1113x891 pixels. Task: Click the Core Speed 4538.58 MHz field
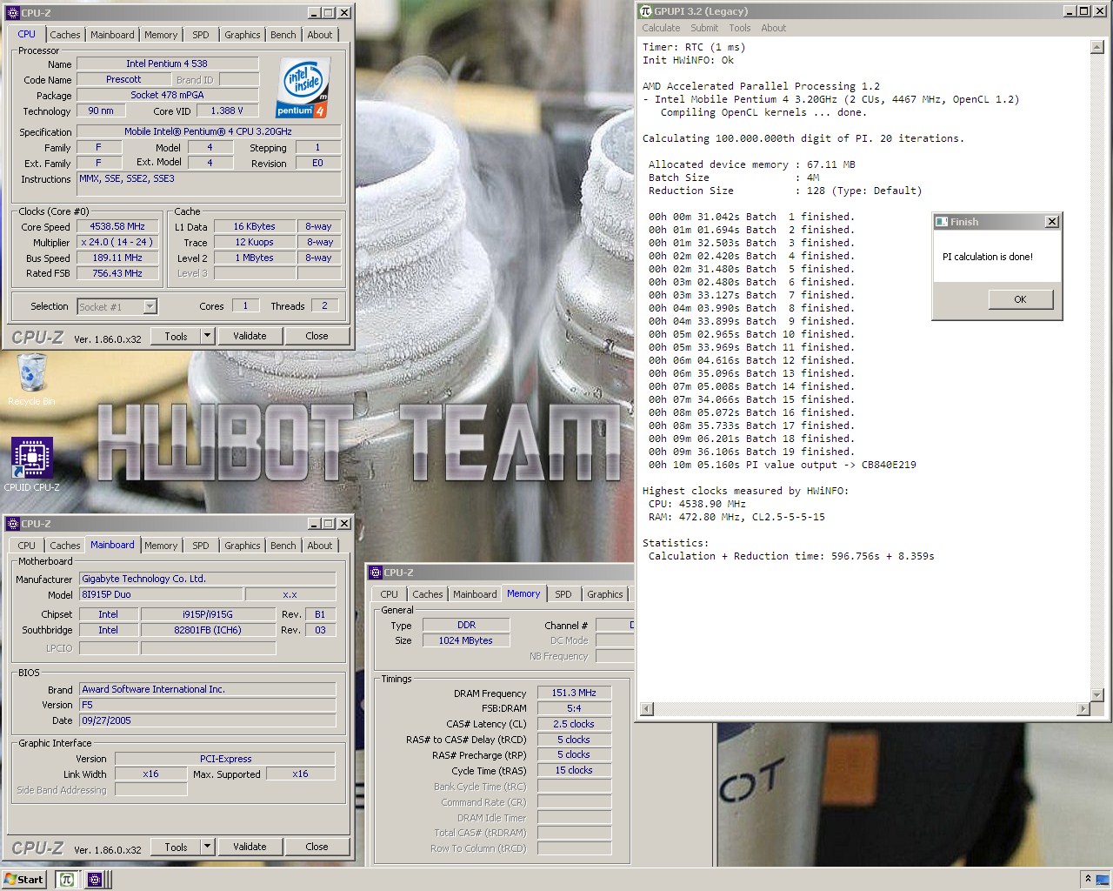click(117, 226)
